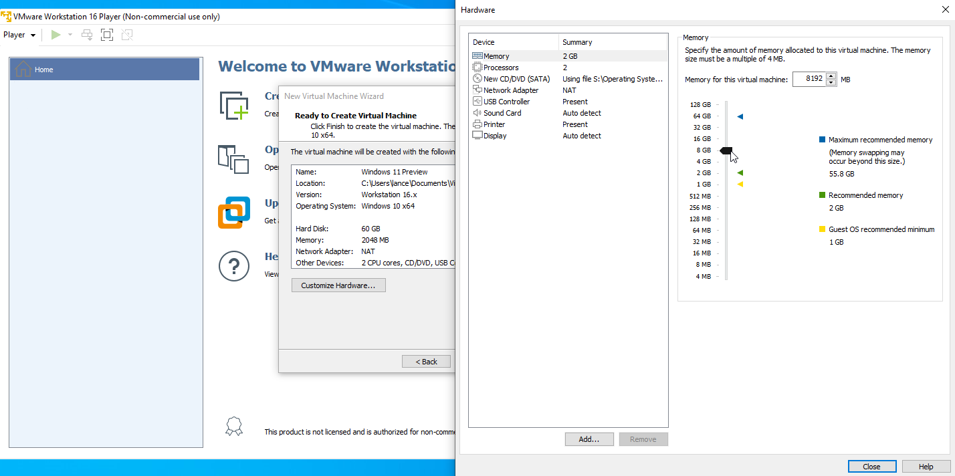Select the Printer device row
Image resolution: width=955 pixels, height=476 pixels.
pyautogui.click(x=568, y=124)
